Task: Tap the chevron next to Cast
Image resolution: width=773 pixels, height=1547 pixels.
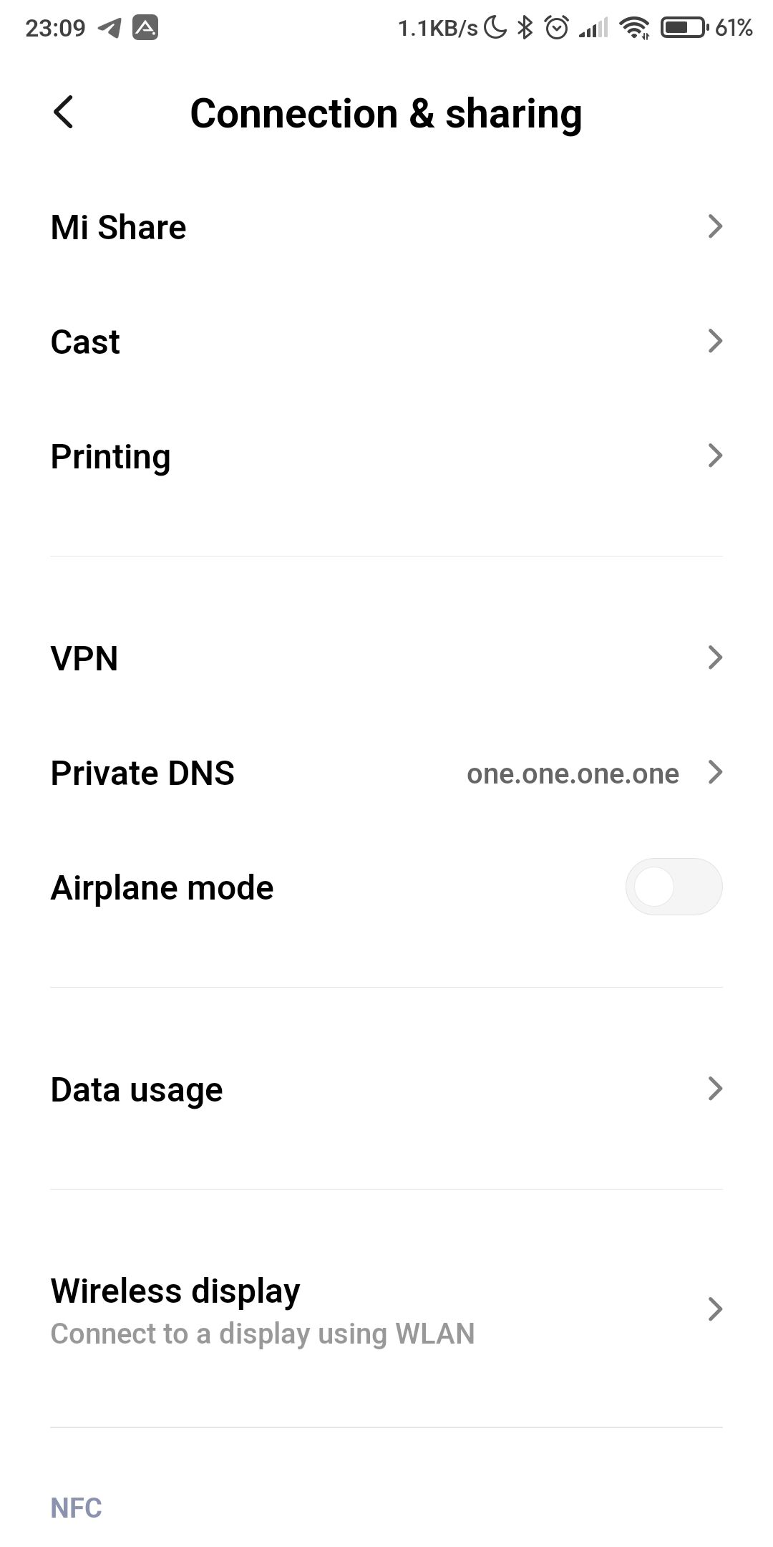Action: pyautogui.click(x=714, y=341)
